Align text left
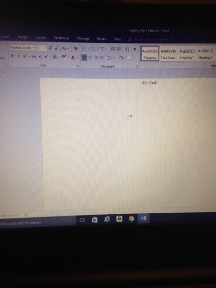This screenshot has width=216, height=288. click(x=84, y=58)
